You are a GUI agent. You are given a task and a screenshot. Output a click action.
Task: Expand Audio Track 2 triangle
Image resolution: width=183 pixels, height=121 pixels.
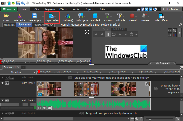click(x=2, y=113)
